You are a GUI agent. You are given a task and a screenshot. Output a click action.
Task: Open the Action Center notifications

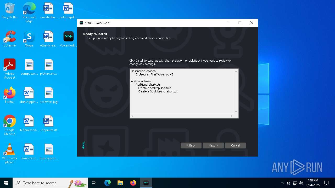click(326, 183)
